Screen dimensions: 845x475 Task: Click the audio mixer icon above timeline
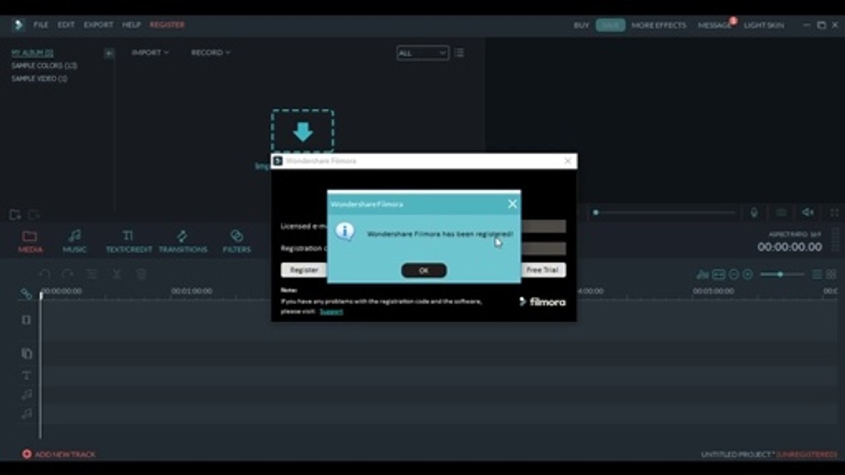click(702, 274)
